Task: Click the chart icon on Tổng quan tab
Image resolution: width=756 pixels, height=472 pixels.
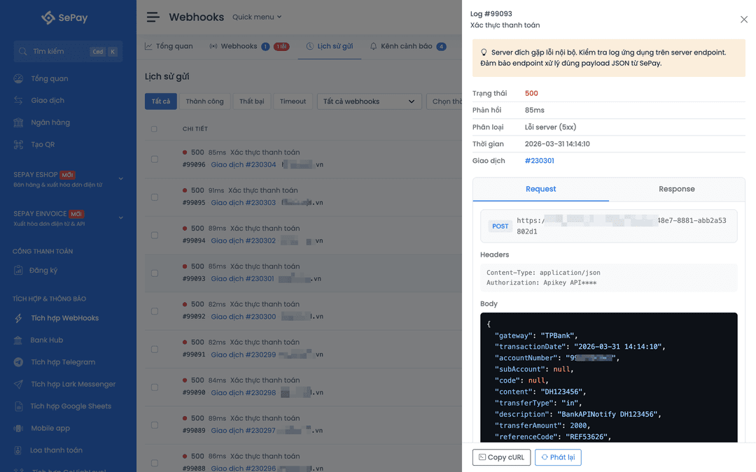Action: pos(148,46)
